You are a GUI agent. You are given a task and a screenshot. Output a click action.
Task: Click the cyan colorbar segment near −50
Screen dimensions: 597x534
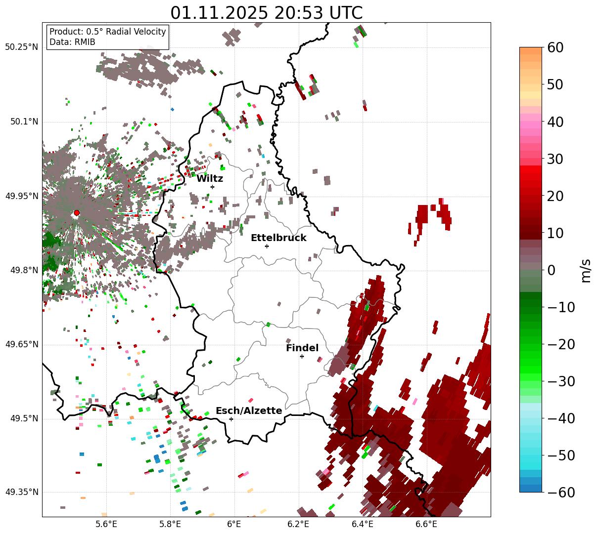[531, 455]
